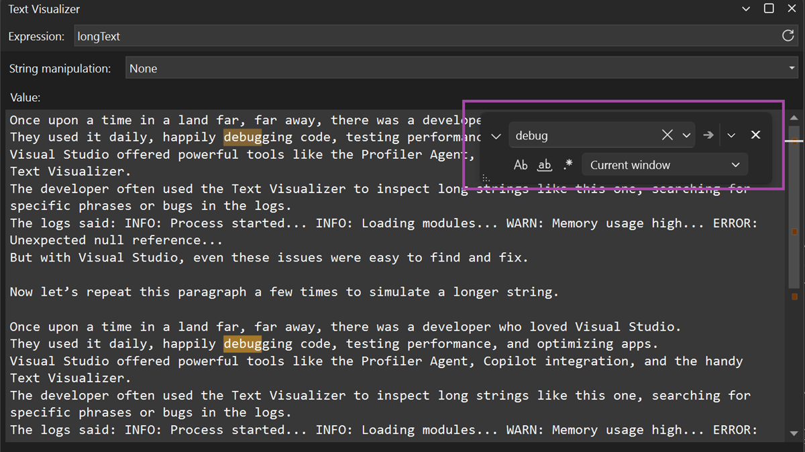
Task: Open the Current window search scope dropdown
Action: click(x=664, y=164)
